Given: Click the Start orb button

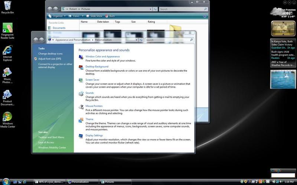Looking at the screenshot, I should 6,182.
